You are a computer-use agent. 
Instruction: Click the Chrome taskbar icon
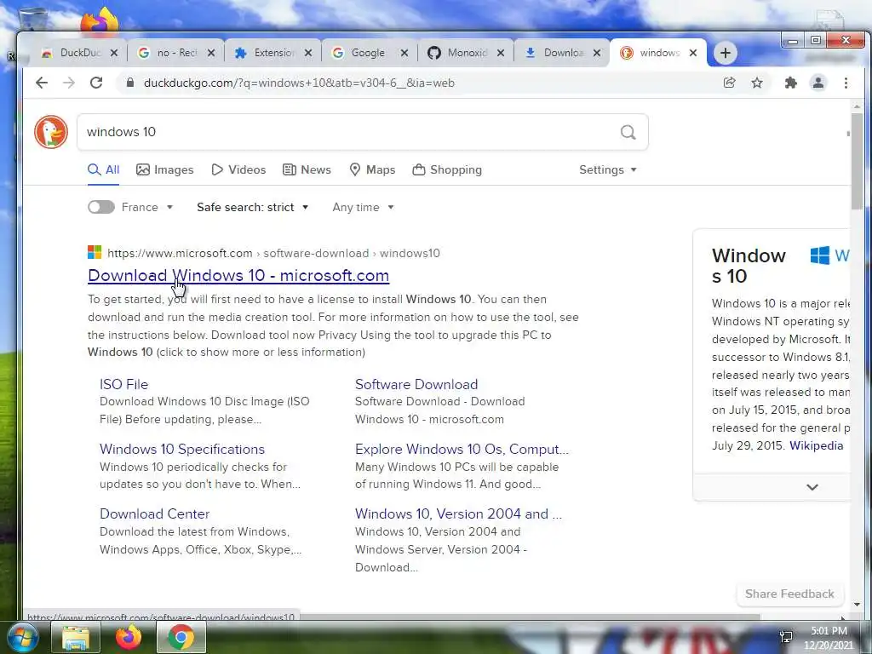click(181, 637)
